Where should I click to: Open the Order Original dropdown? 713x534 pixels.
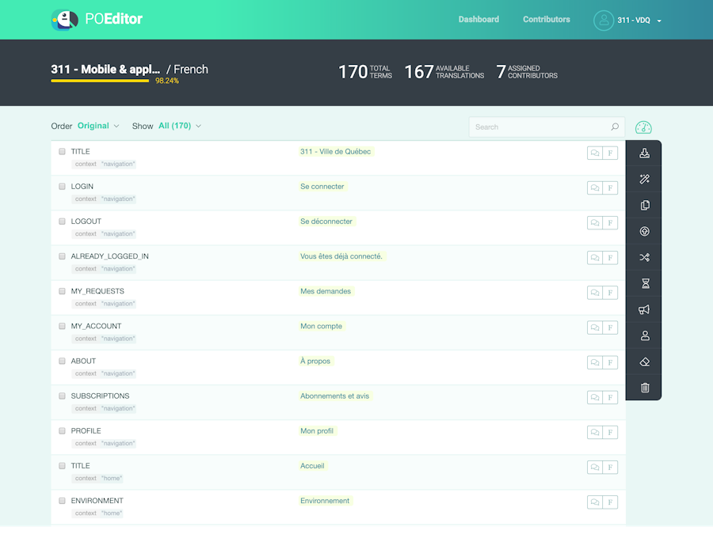tap(98, 126)
